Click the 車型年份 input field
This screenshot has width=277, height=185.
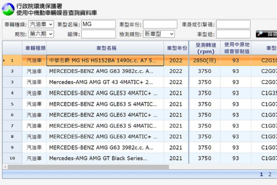pos(160,24)
